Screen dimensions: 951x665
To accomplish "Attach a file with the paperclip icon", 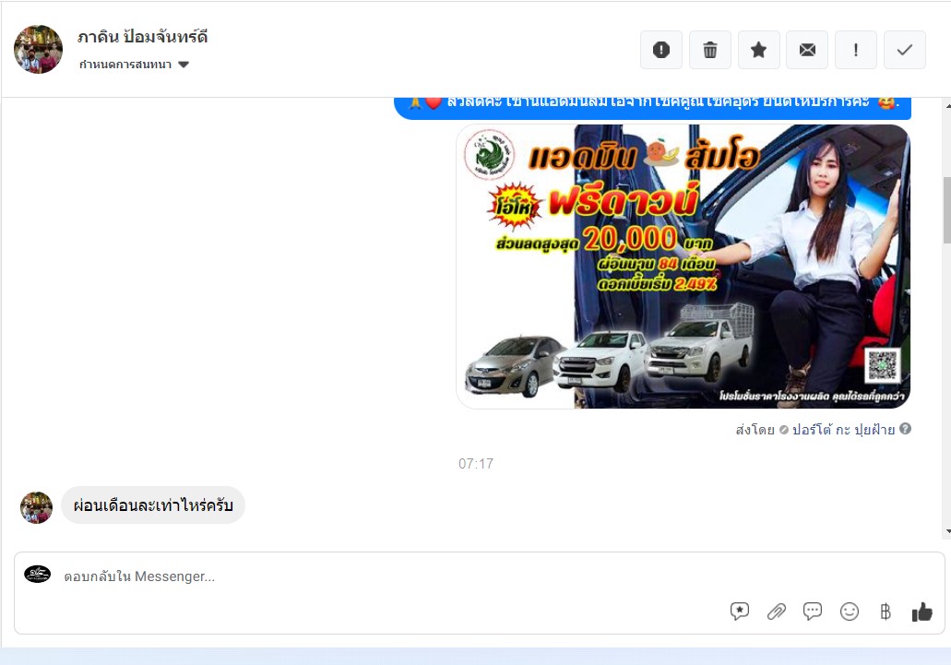I will 777,612.
